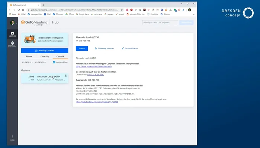Open the Messages Web bookmark

coord(35,14)
